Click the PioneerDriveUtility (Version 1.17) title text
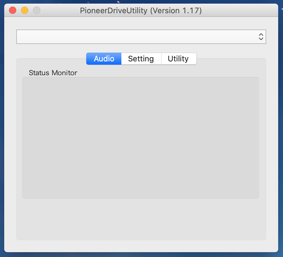Viewport: 283px width, 257px height. (x=141, y=11)
